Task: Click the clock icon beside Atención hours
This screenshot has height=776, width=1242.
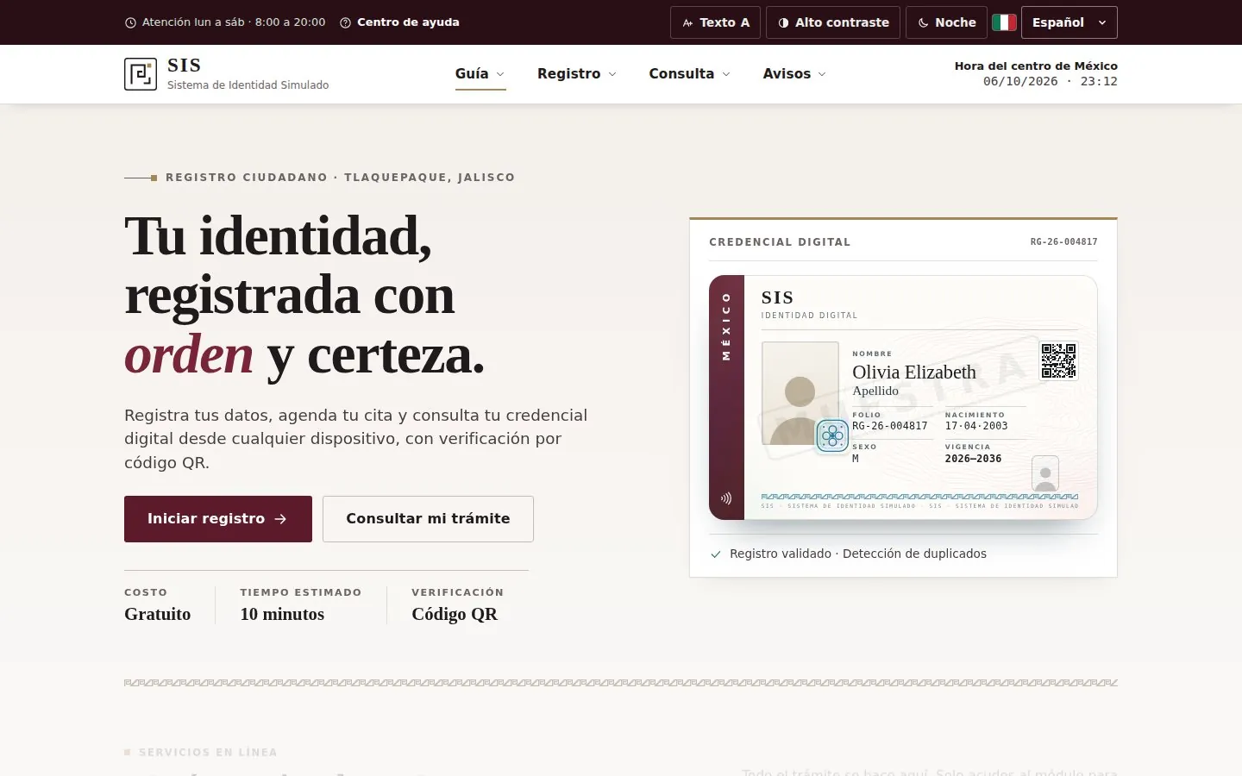Action: point(131,23)
